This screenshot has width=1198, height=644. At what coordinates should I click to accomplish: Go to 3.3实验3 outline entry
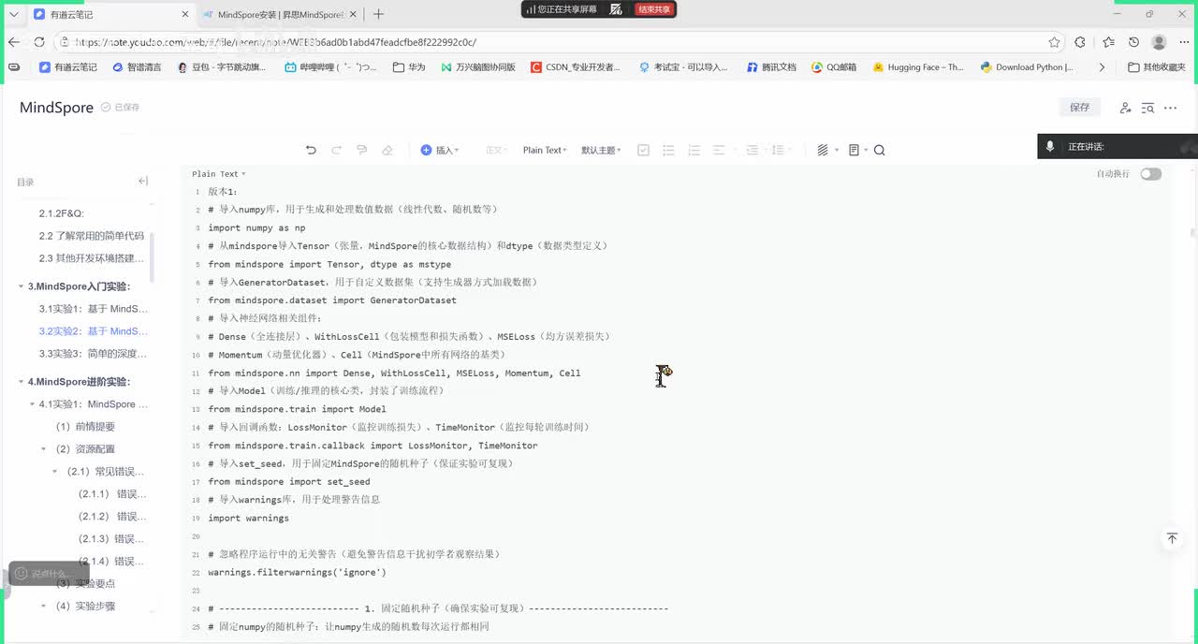tap(93, 354)
